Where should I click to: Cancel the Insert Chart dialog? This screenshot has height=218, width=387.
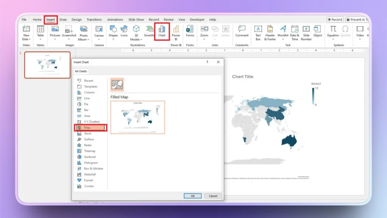[x=213, y=196]
